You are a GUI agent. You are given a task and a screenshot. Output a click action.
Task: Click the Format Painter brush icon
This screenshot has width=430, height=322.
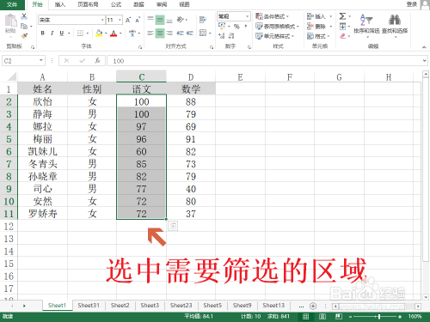click(x=24, y=36)
